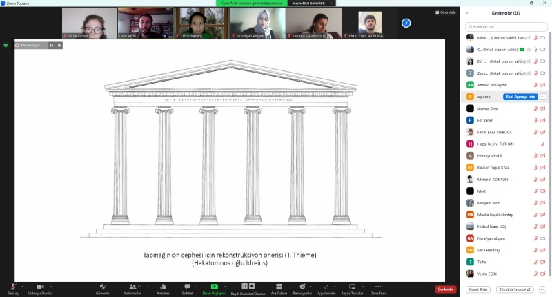Click the green encryption shield icon
Screen dimensions: 552x297
click(x=6, y=45)
